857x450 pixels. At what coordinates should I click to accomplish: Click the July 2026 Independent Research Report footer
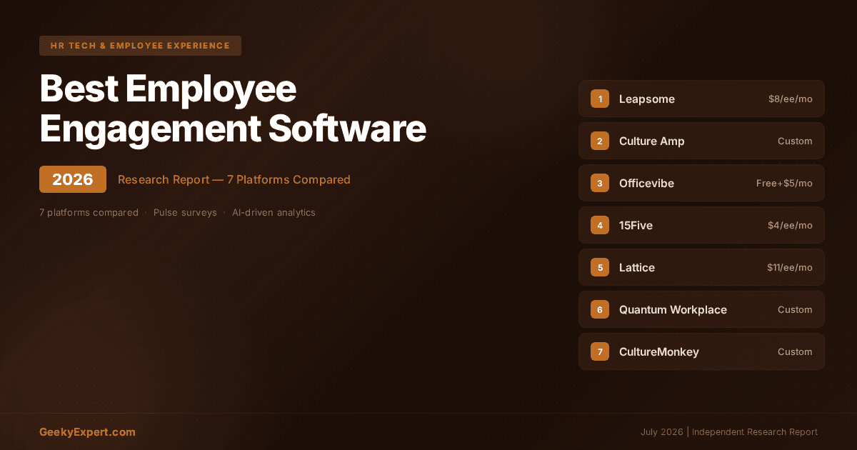coord(729,431)
